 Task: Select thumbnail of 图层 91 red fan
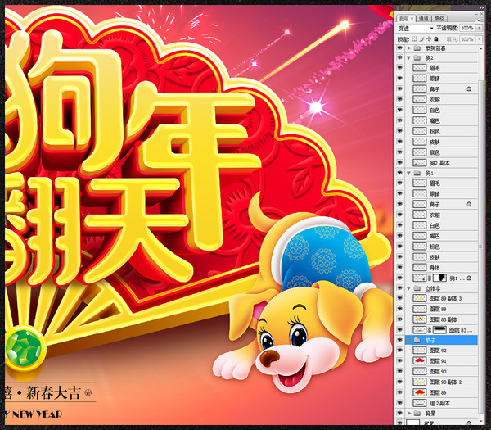click(420, 360)
